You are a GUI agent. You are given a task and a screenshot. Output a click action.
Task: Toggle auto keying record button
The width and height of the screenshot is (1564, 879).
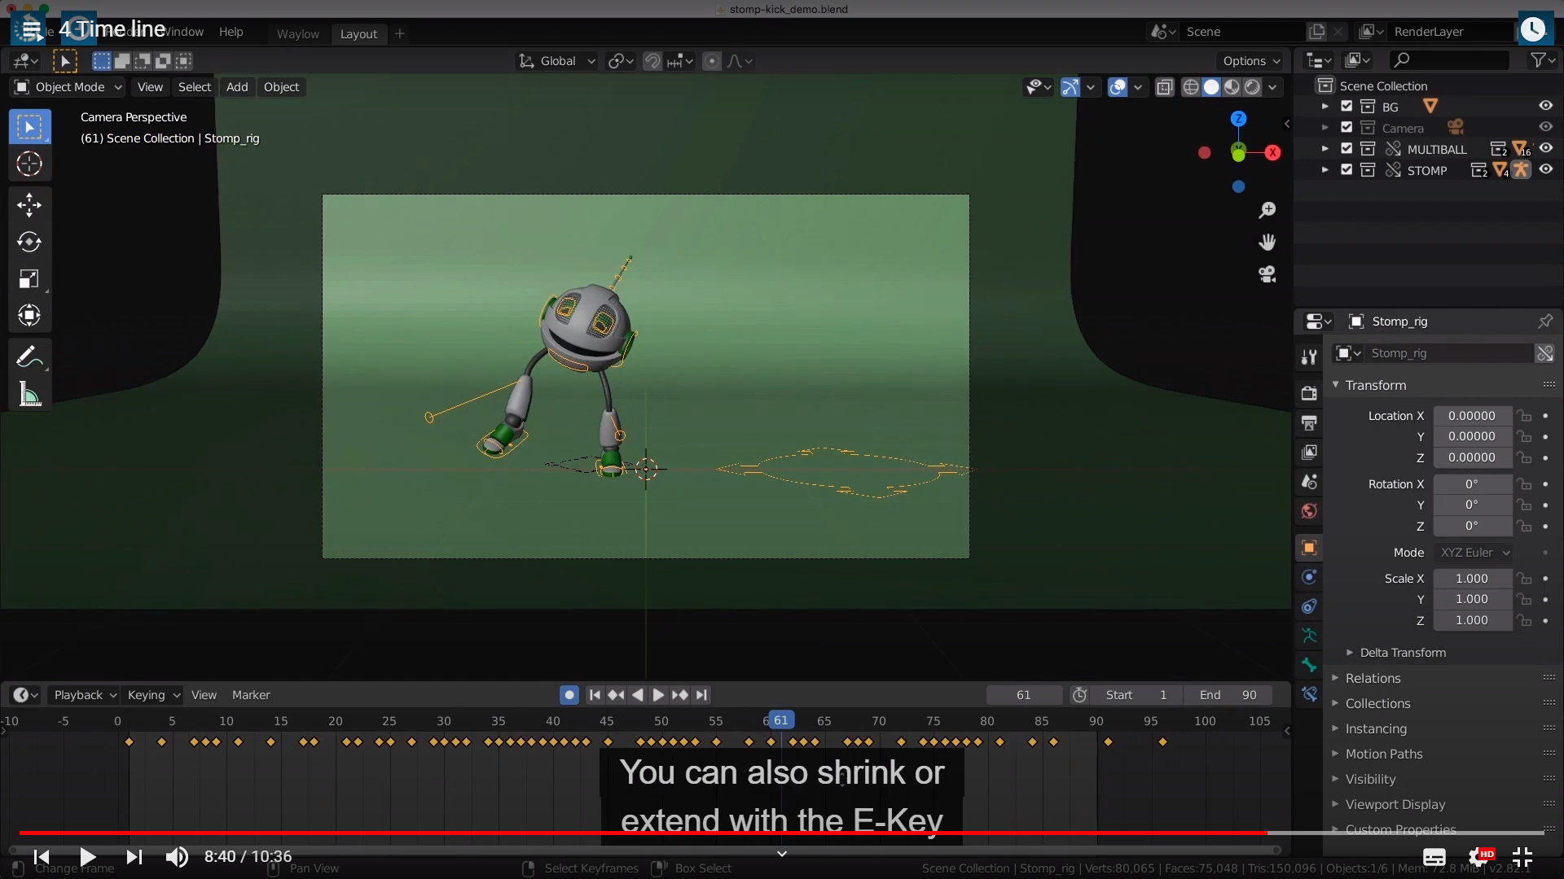[569, 695]
